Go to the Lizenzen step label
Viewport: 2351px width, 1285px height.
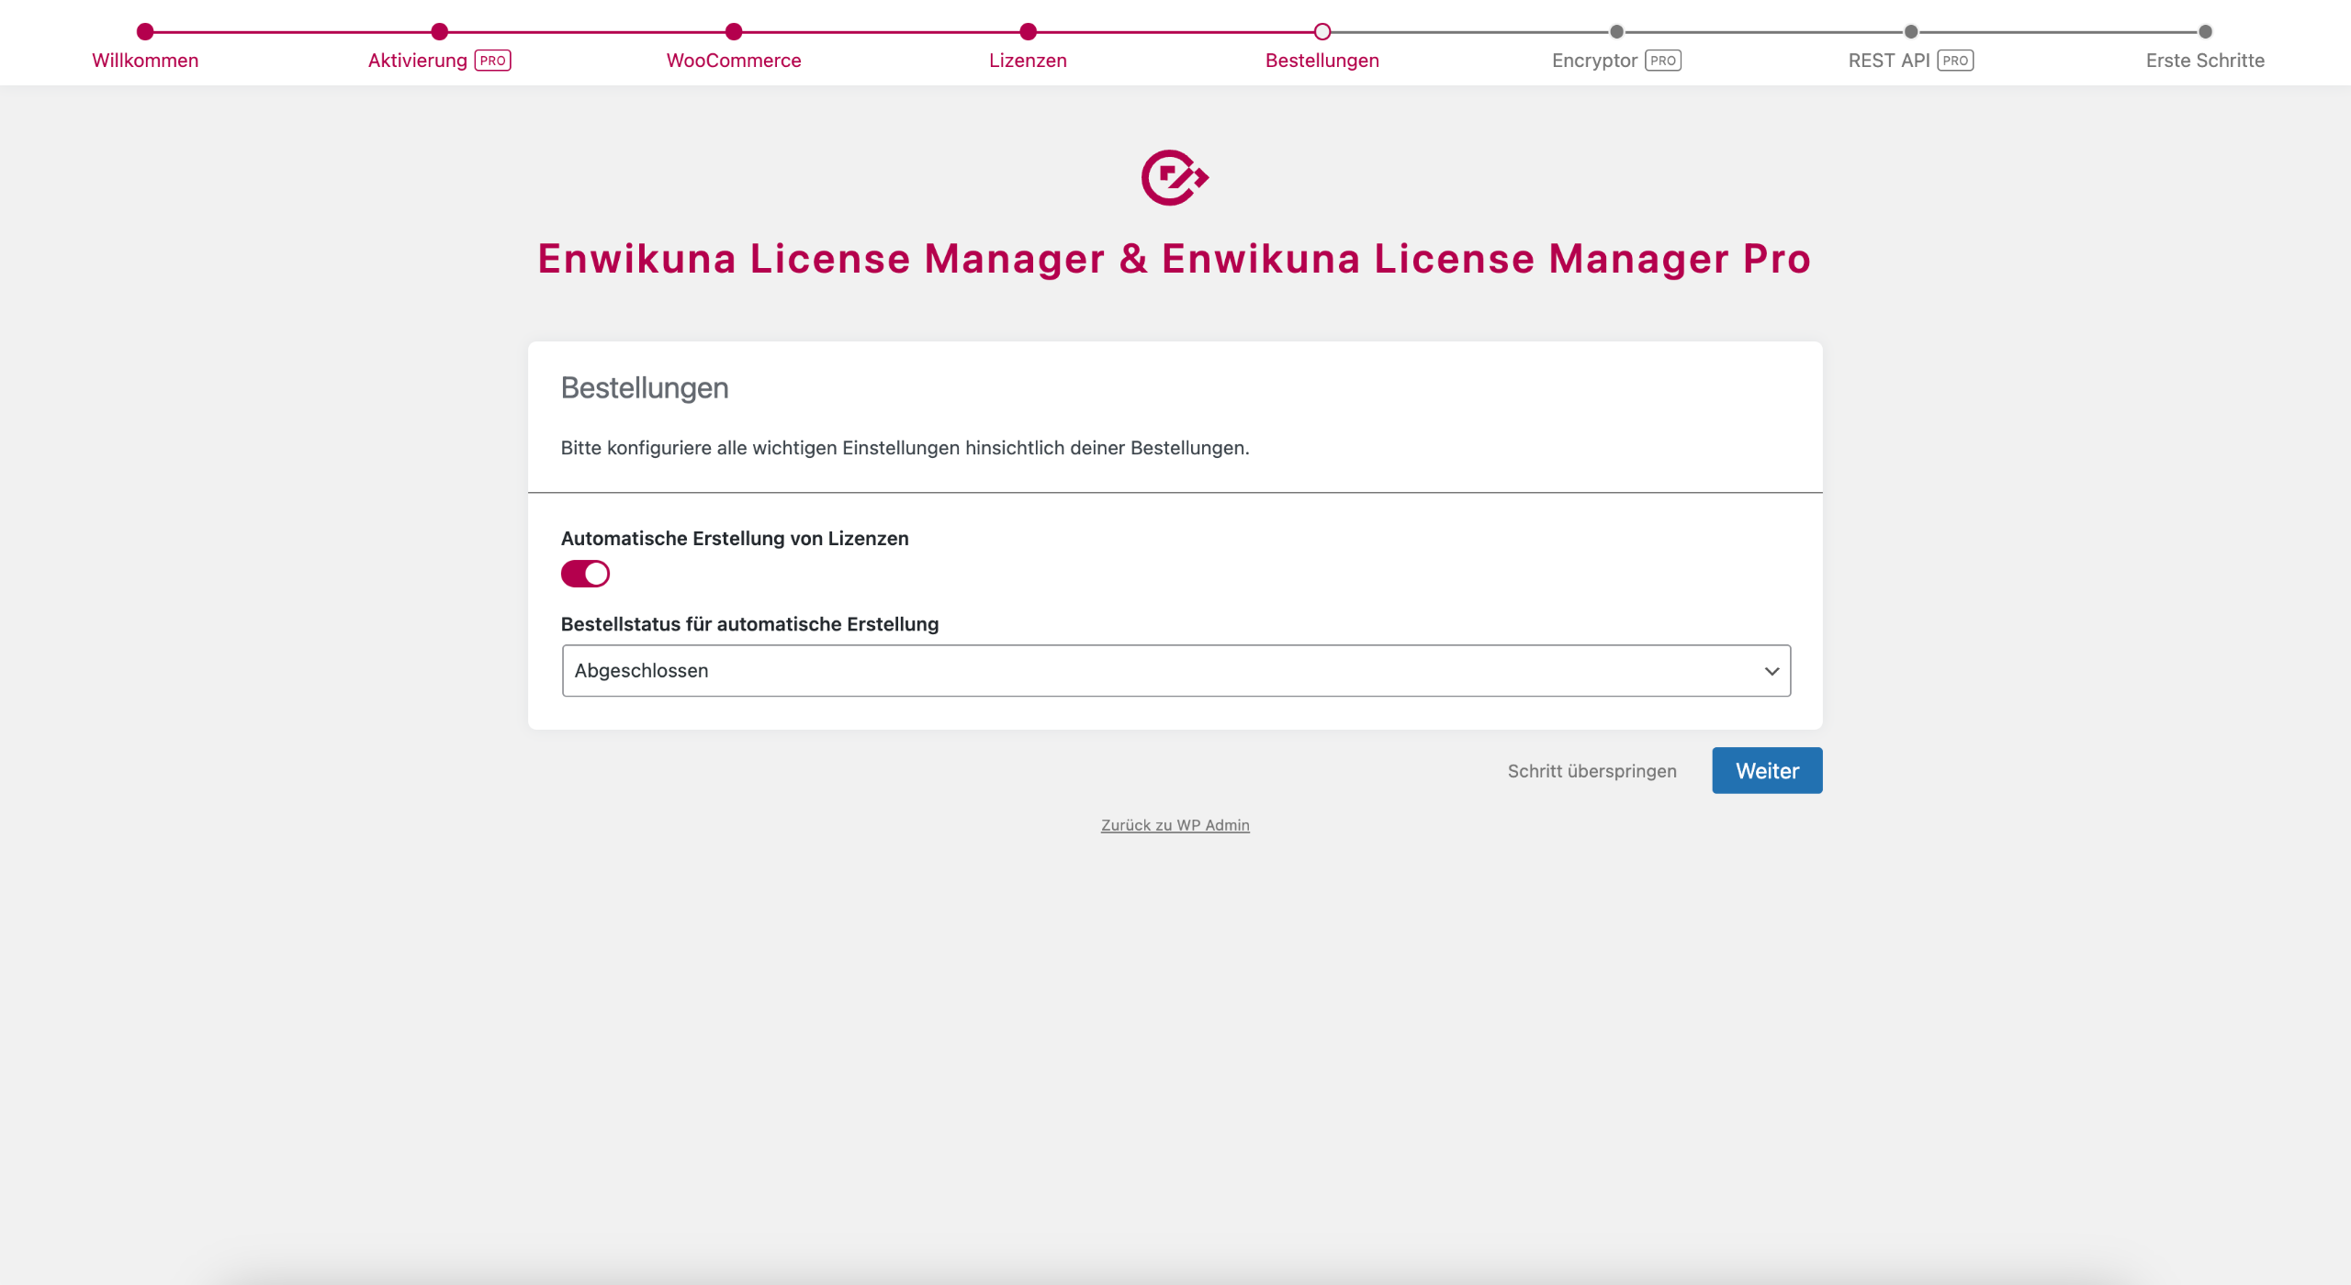[x=1028, y=61]
